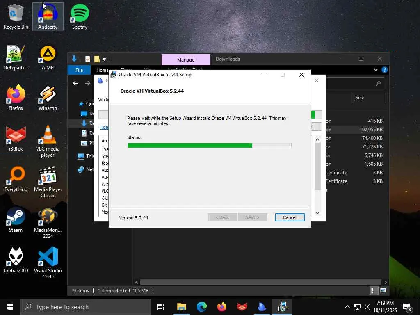Click the 1,605 KB file size cell
This screenshot has height=315, width=420.
click(373, 164)
